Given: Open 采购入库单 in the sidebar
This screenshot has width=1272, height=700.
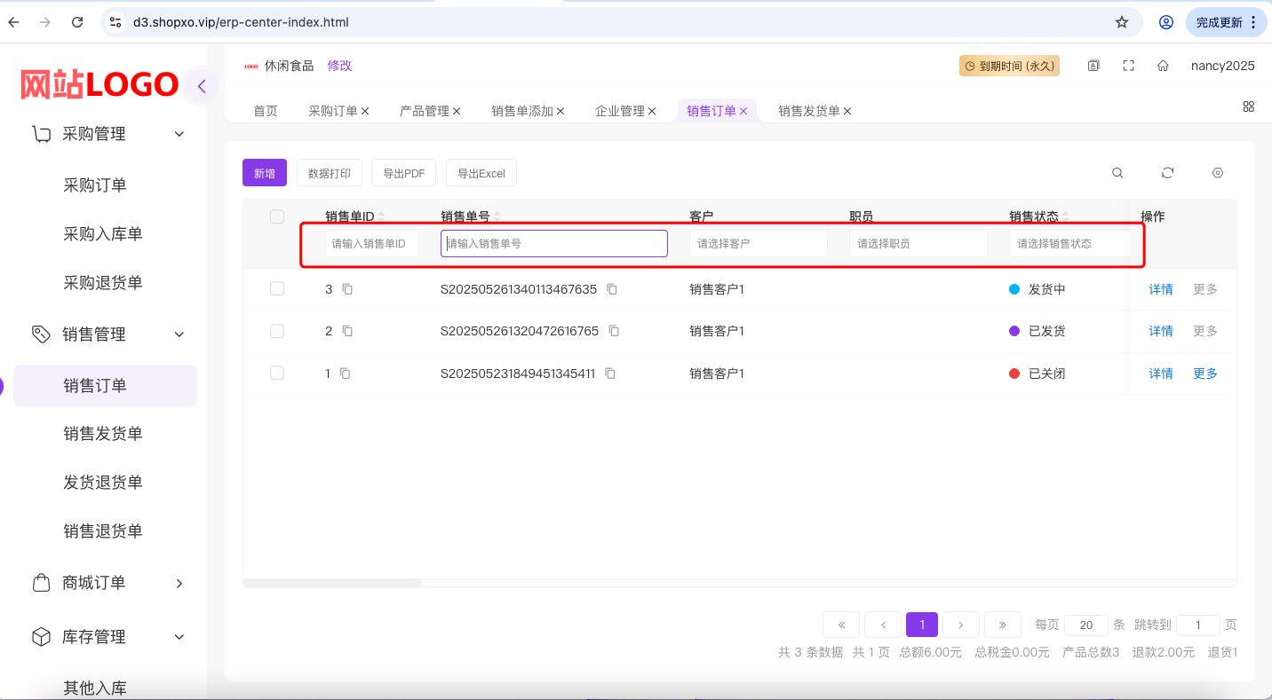Looking at the screenshot, I should click(x=103, y=234).
